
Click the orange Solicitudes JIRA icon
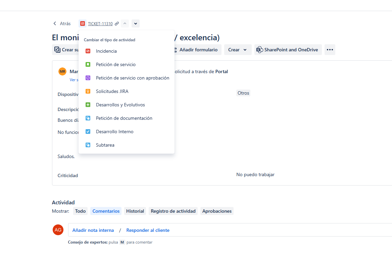[88, 91]
